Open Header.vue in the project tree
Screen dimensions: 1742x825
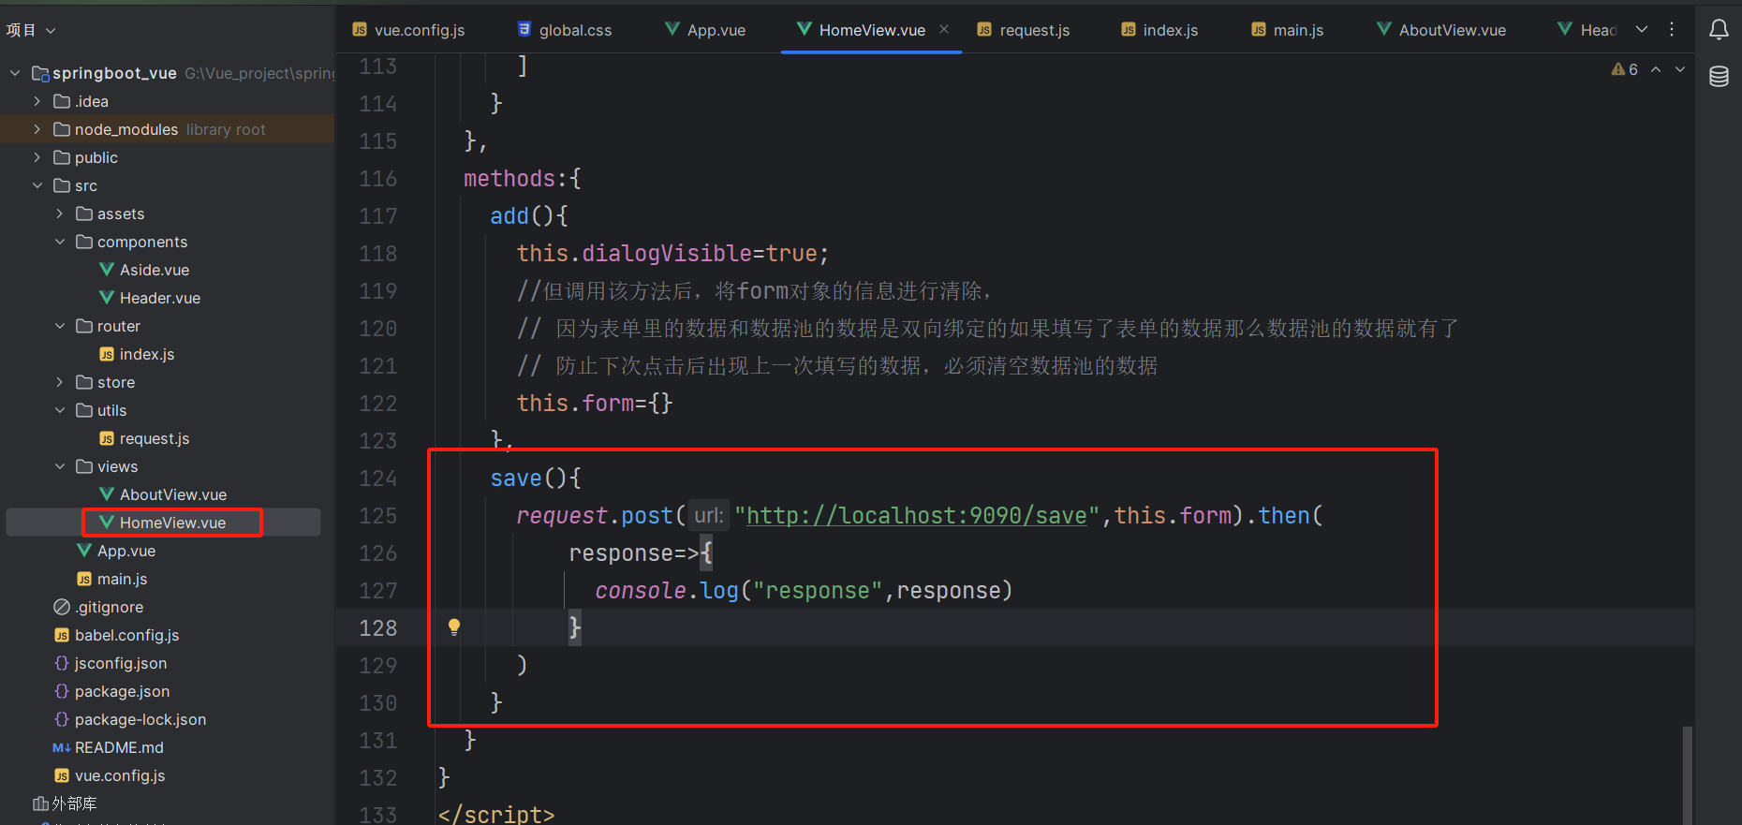tap(150, 298)
